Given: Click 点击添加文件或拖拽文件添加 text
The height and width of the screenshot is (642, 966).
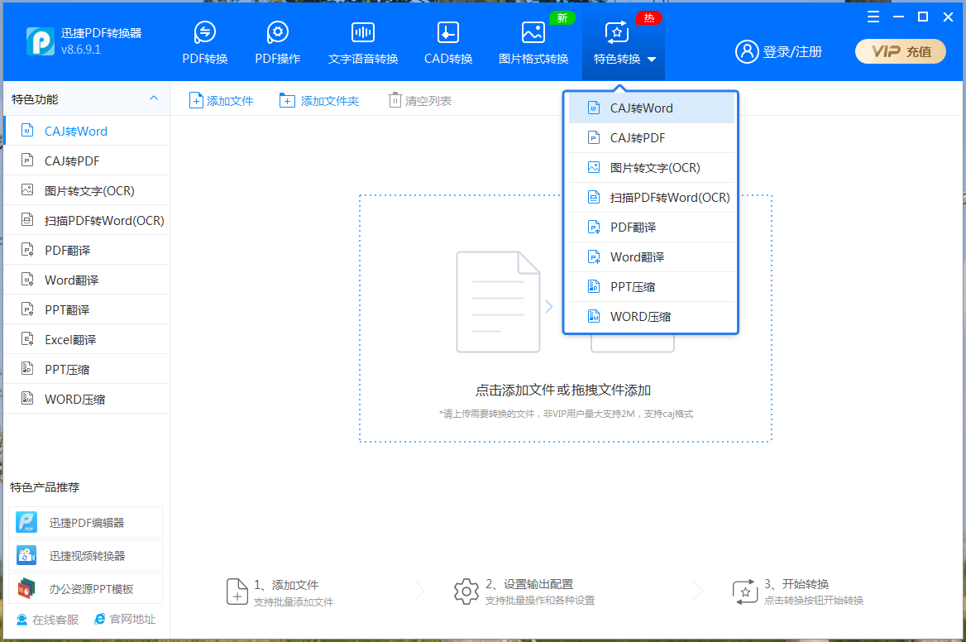Looking at the screenshot, I should (x=563, y=390).
